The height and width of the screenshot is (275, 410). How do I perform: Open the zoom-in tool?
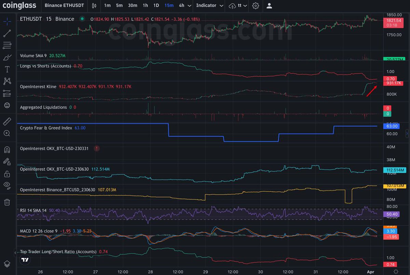tap(7, 133)
